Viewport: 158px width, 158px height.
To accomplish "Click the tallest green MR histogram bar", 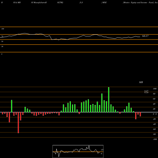I will pos(109,100).
